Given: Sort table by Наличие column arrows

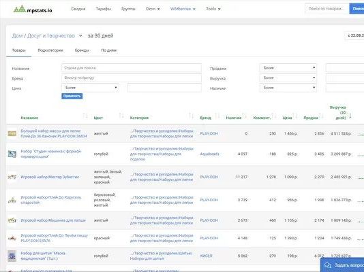Looking at the screenshot, I should click(x=244, y=116).
